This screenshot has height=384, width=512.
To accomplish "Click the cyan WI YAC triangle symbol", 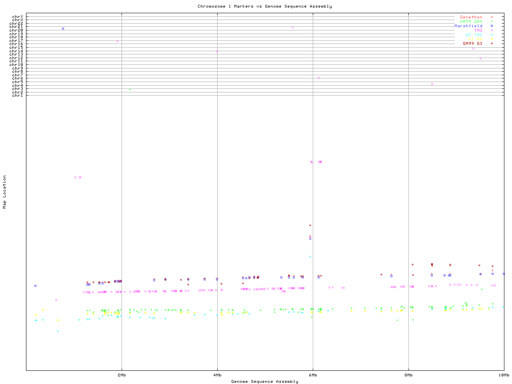I will [x=492, y=35].
